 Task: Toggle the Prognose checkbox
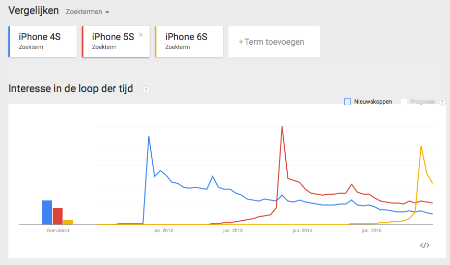coord(404,102)
